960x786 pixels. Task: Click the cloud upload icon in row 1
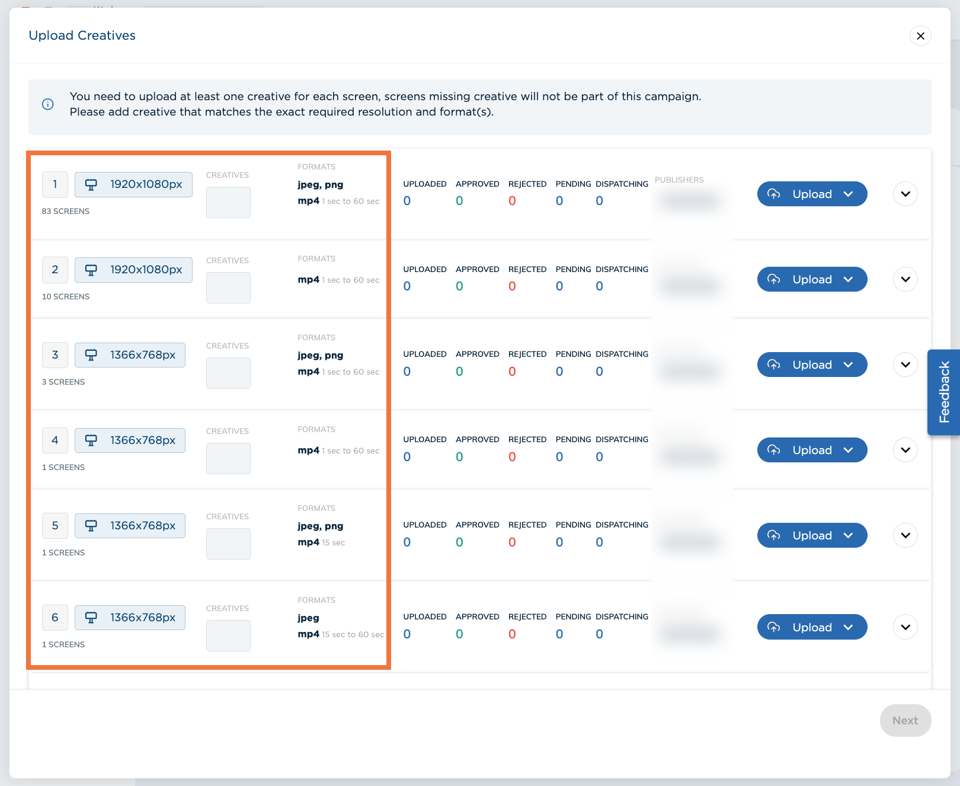(774, 194)
